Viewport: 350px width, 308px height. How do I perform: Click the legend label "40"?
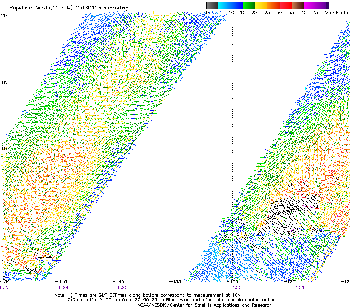tap(304, 13)
